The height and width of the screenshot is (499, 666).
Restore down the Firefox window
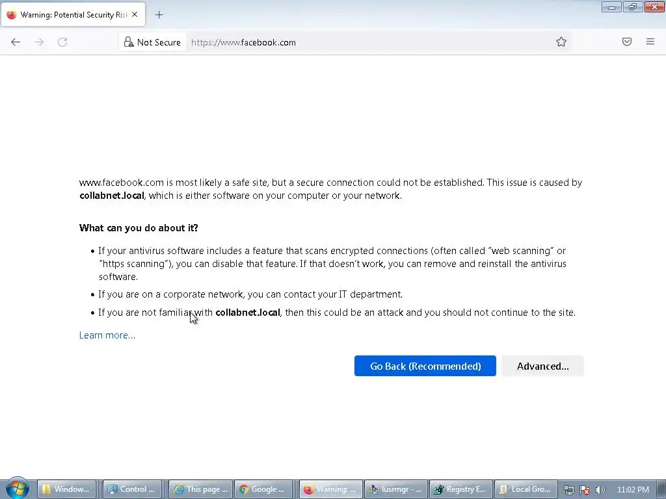[633, 6]
